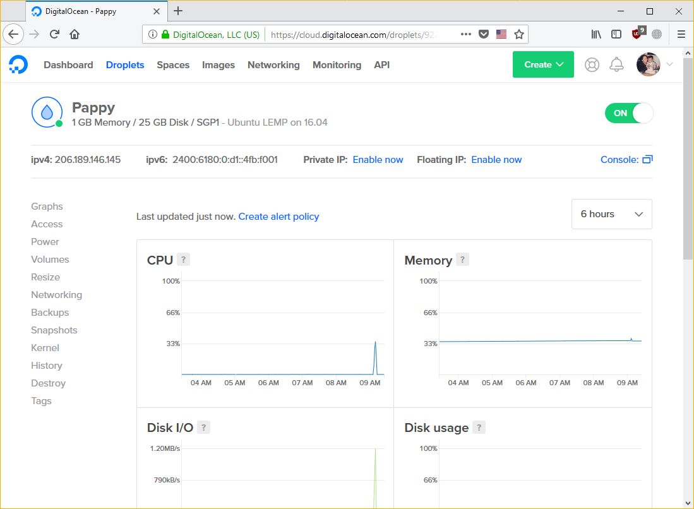This screenshot has height=509, width=694.
Task: Toggle the droplet ON power switch
Action: point(628,113)
